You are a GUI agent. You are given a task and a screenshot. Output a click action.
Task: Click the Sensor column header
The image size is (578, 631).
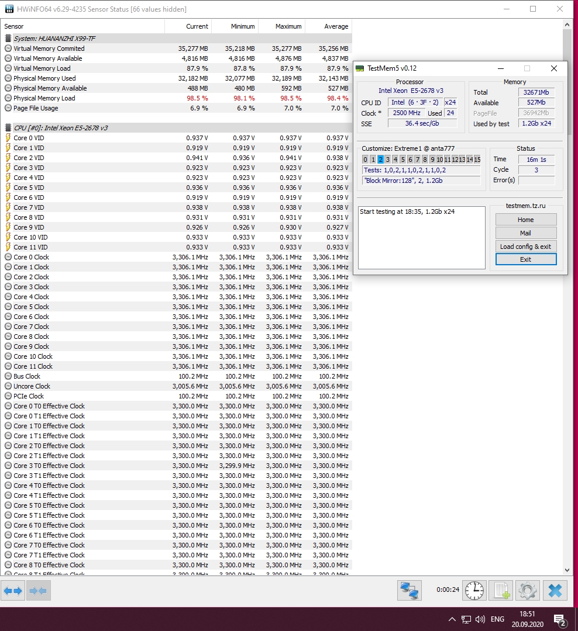pos(82,26)
